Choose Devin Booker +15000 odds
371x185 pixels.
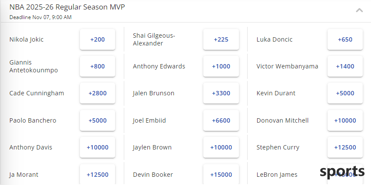[221, 175]
